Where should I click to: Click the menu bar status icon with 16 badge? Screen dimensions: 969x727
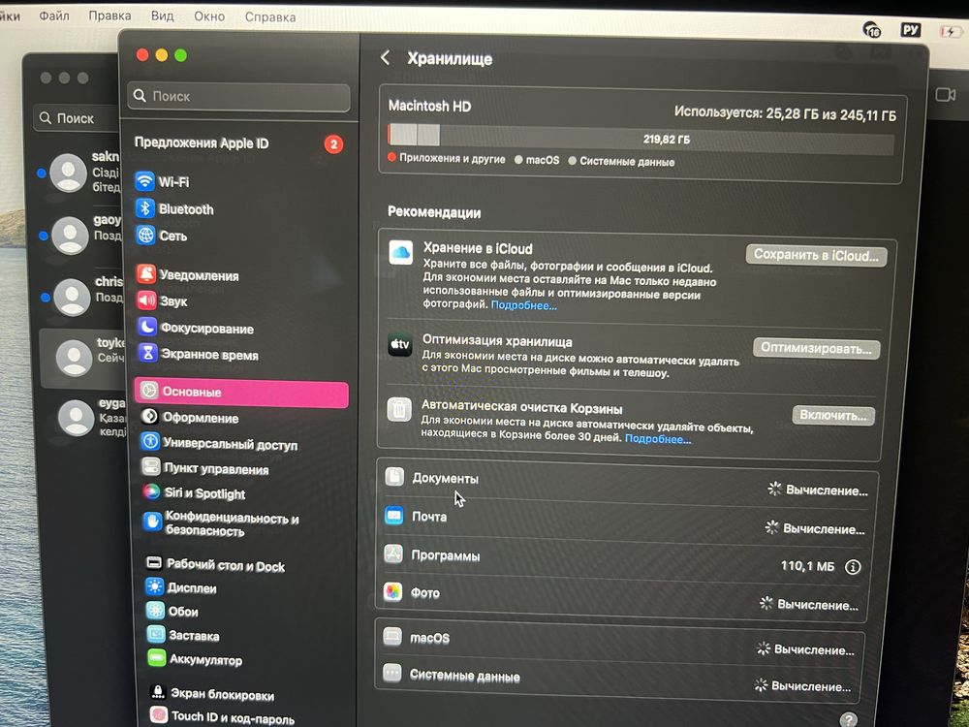pos(871,29)
